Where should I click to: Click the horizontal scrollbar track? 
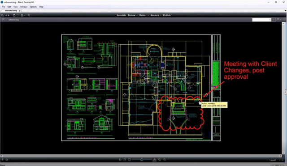(141, 156)
